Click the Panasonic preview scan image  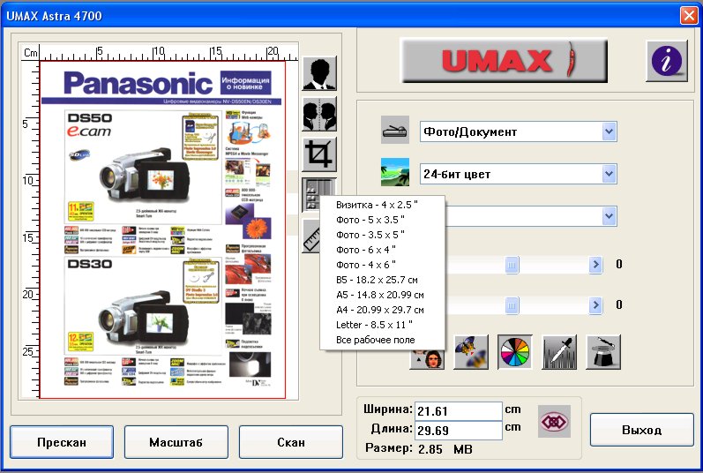[162, 229]
